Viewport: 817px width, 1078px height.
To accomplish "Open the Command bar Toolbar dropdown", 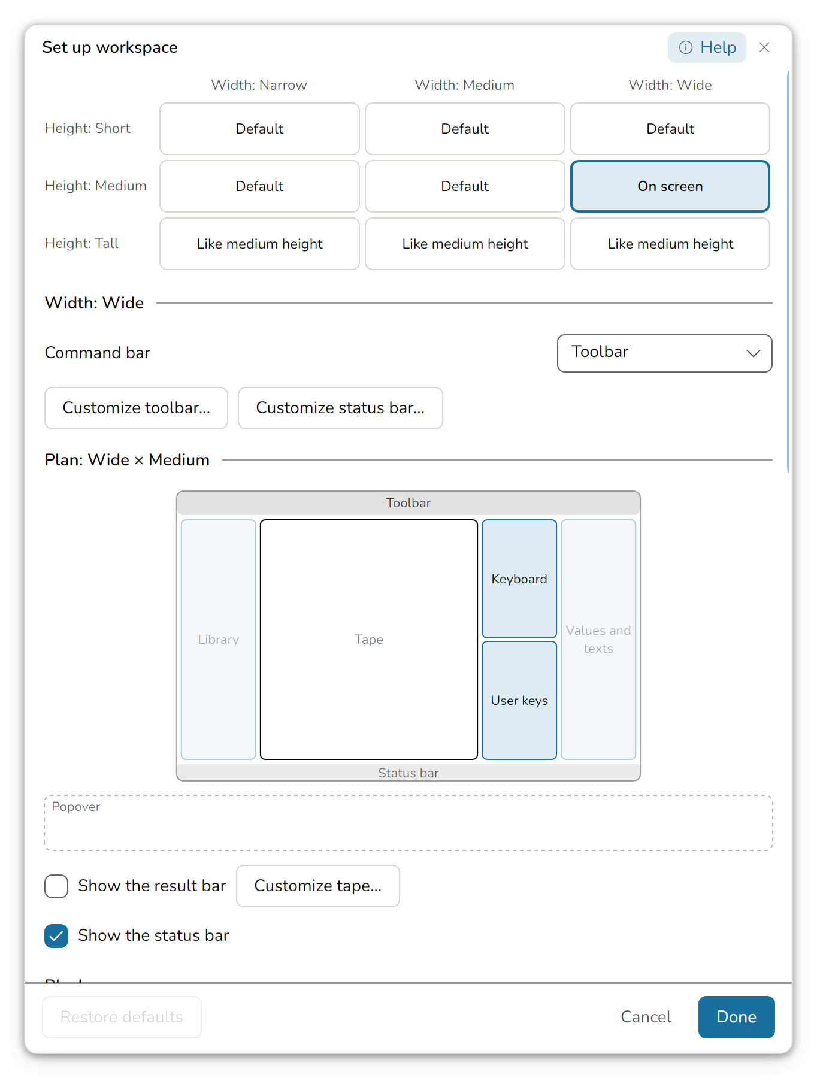I will (x=665, y=353).
